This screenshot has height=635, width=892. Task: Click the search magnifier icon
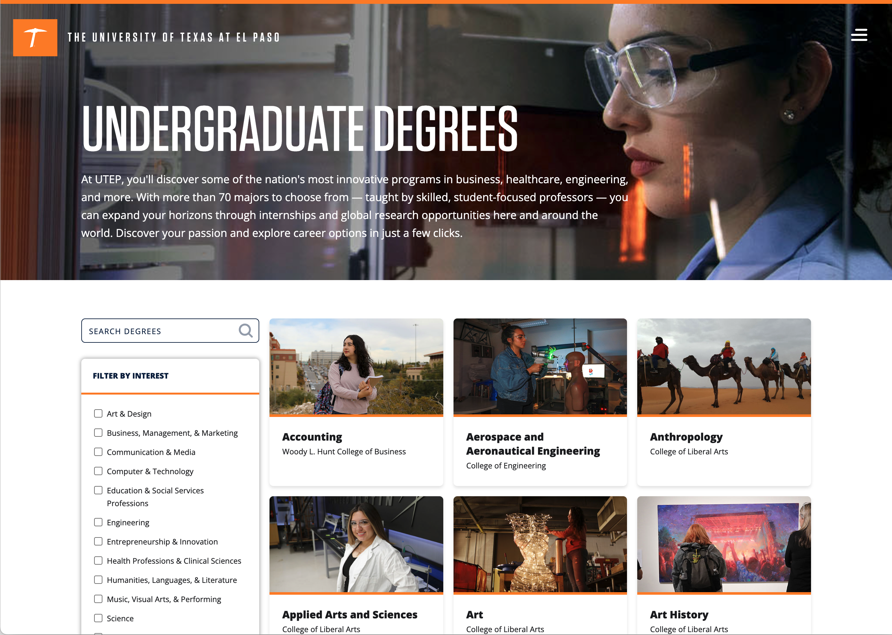pyautogui.click(x=245, y=331)
